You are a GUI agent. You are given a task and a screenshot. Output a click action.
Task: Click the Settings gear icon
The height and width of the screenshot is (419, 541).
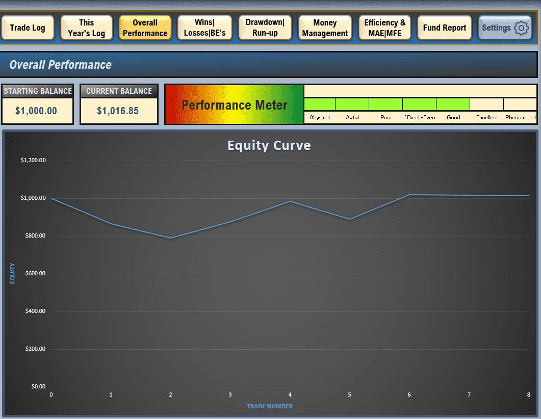(x=521, y=28)
